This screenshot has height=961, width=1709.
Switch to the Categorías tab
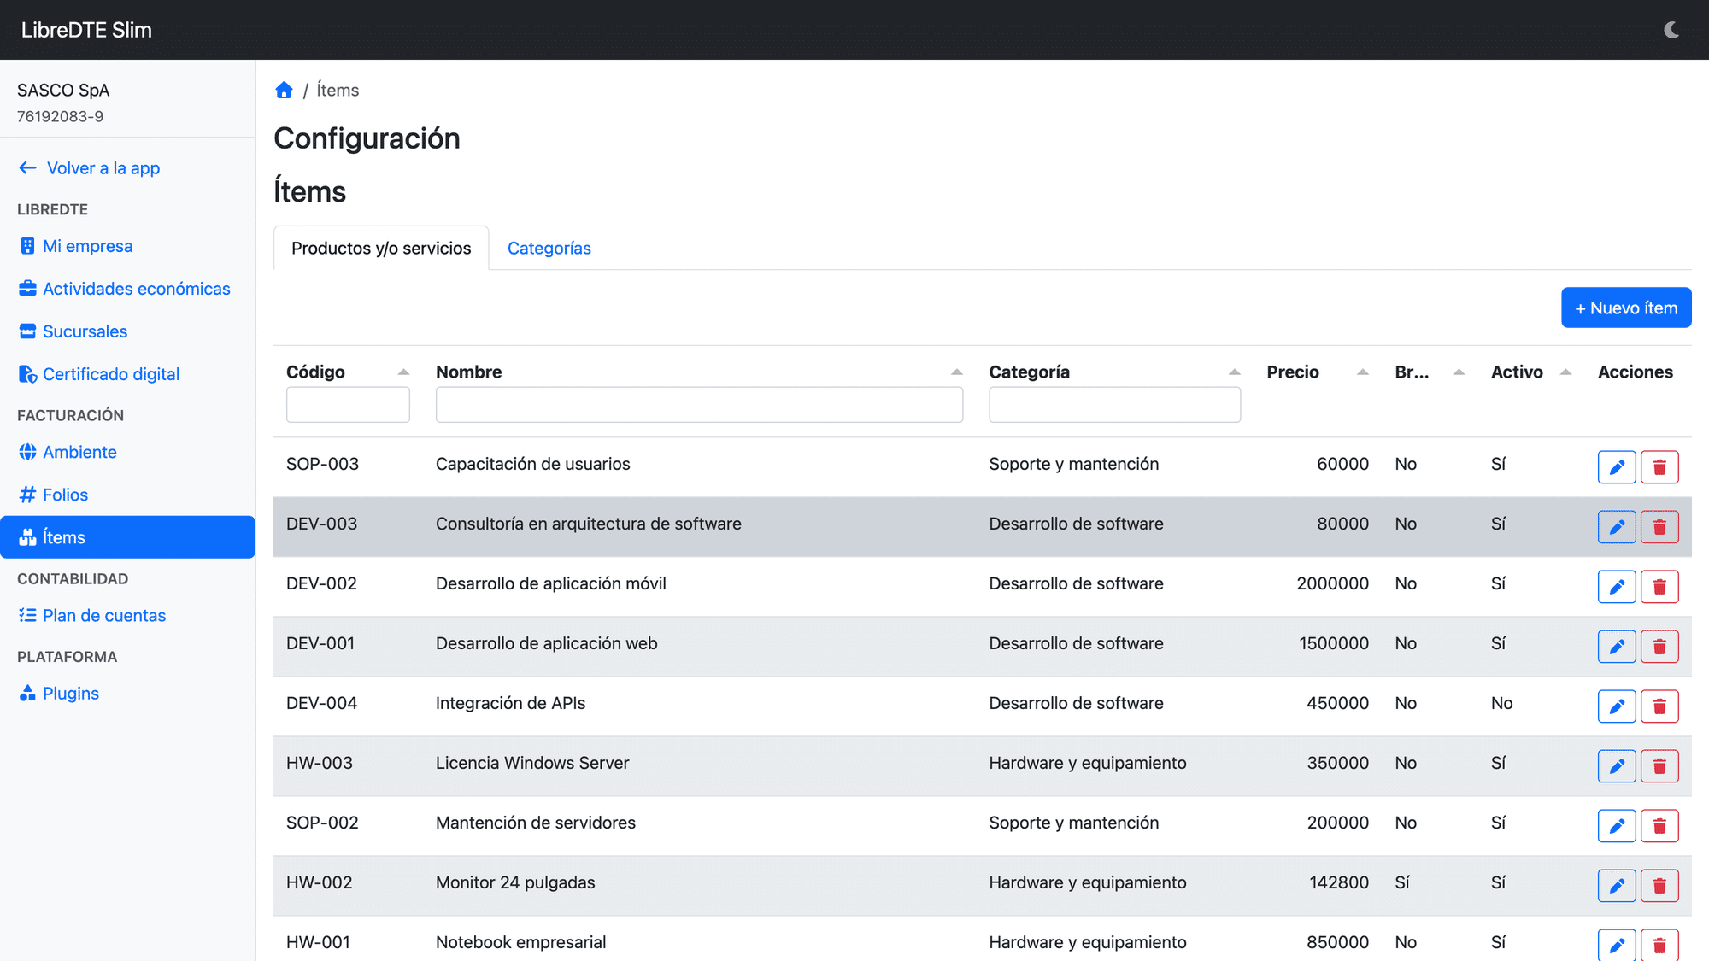tap(549, 248)
